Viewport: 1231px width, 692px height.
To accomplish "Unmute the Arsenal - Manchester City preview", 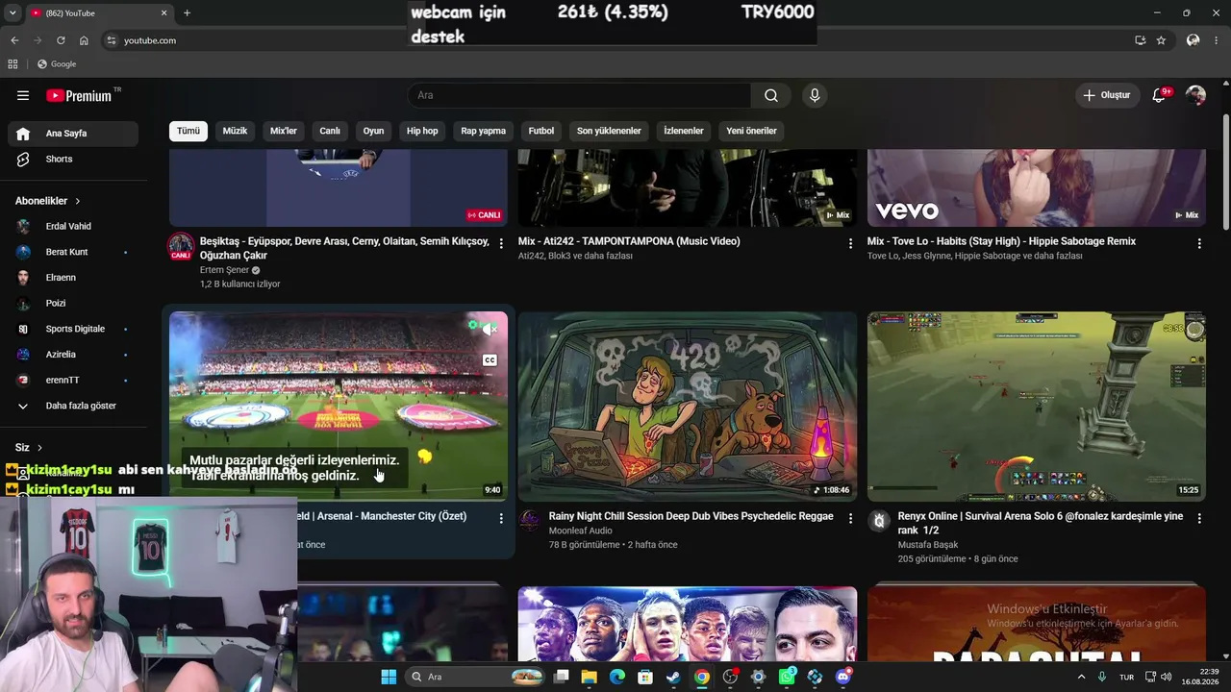I will 490,330.
